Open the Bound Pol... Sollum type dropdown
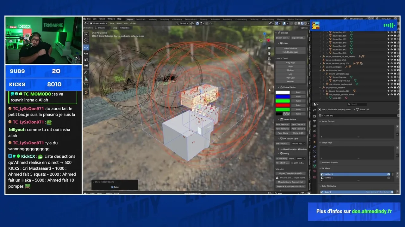Screen dimensions: 405x227 [298, 143]
